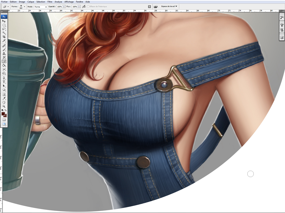285x213 pixels.
Task: Select the Clone Stamp tool
Action: tap(4, 54)
